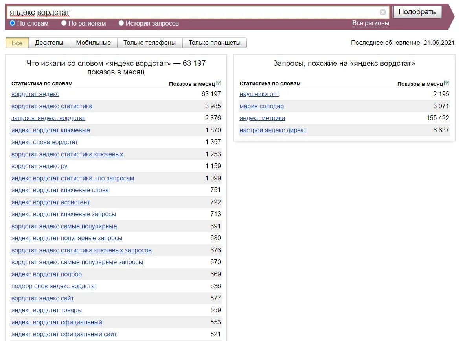Open 'яндекс вордстат ключевые слова' link

coord(60,191)
